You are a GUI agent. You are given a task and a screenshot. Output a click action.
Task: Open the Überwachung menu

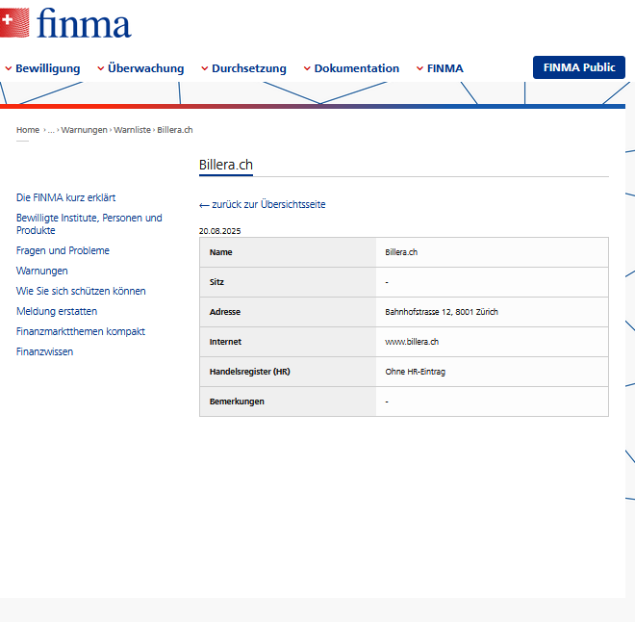pos(146,68)
